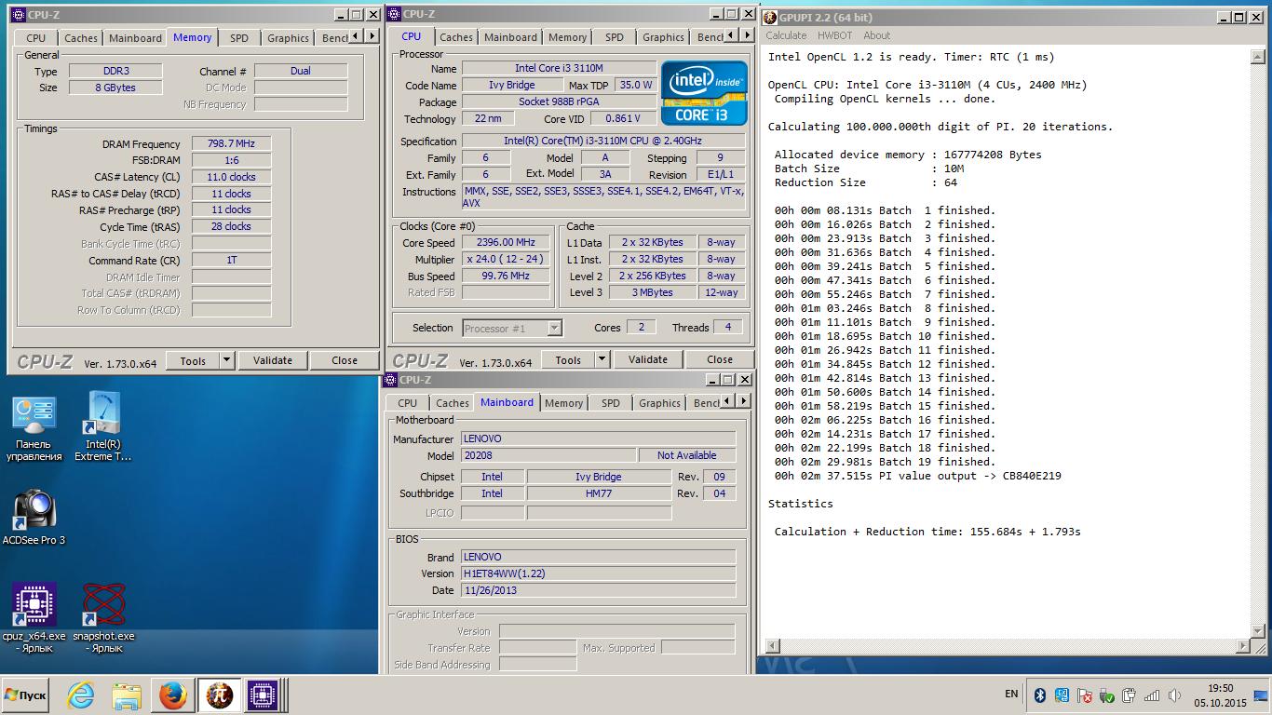Open the GPUPI HWBOT menu

click(x=835, y=35)
